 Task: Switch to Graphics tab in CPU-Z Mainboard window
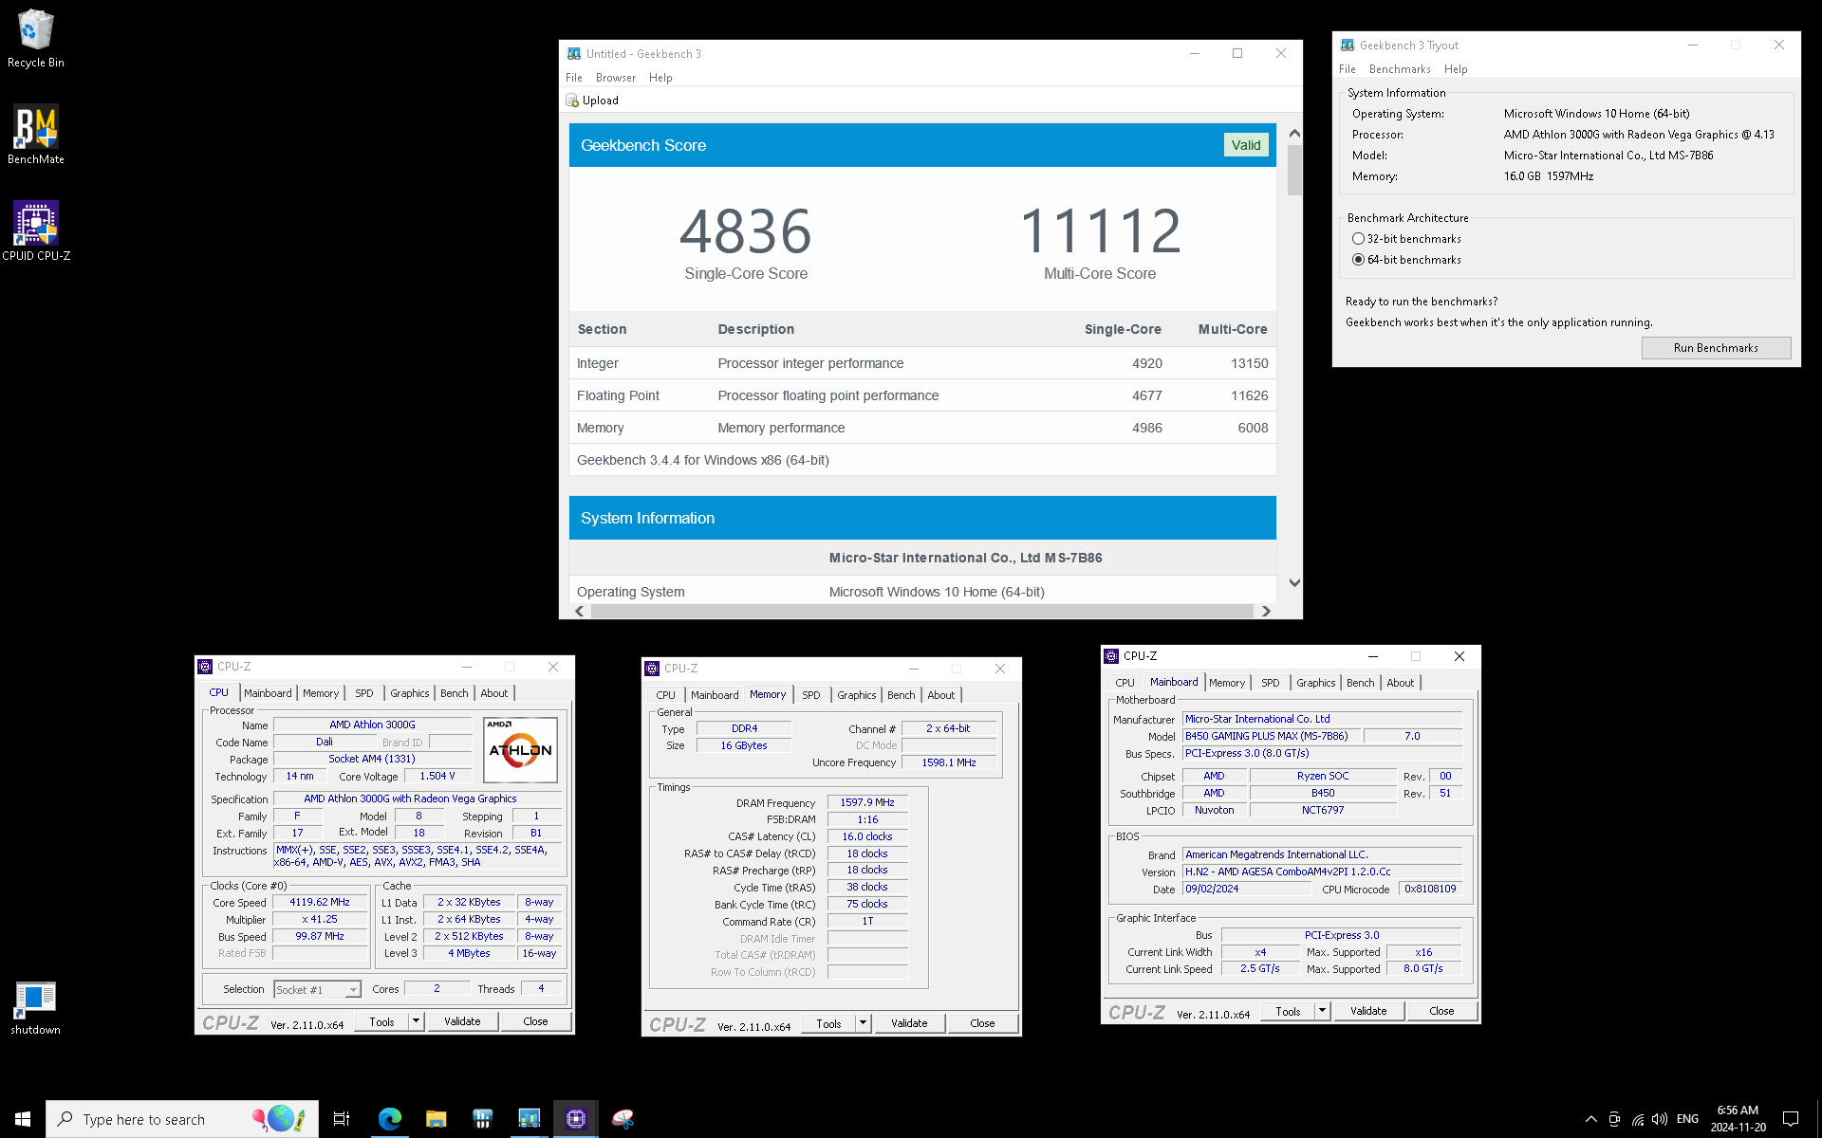(1316, 683)
